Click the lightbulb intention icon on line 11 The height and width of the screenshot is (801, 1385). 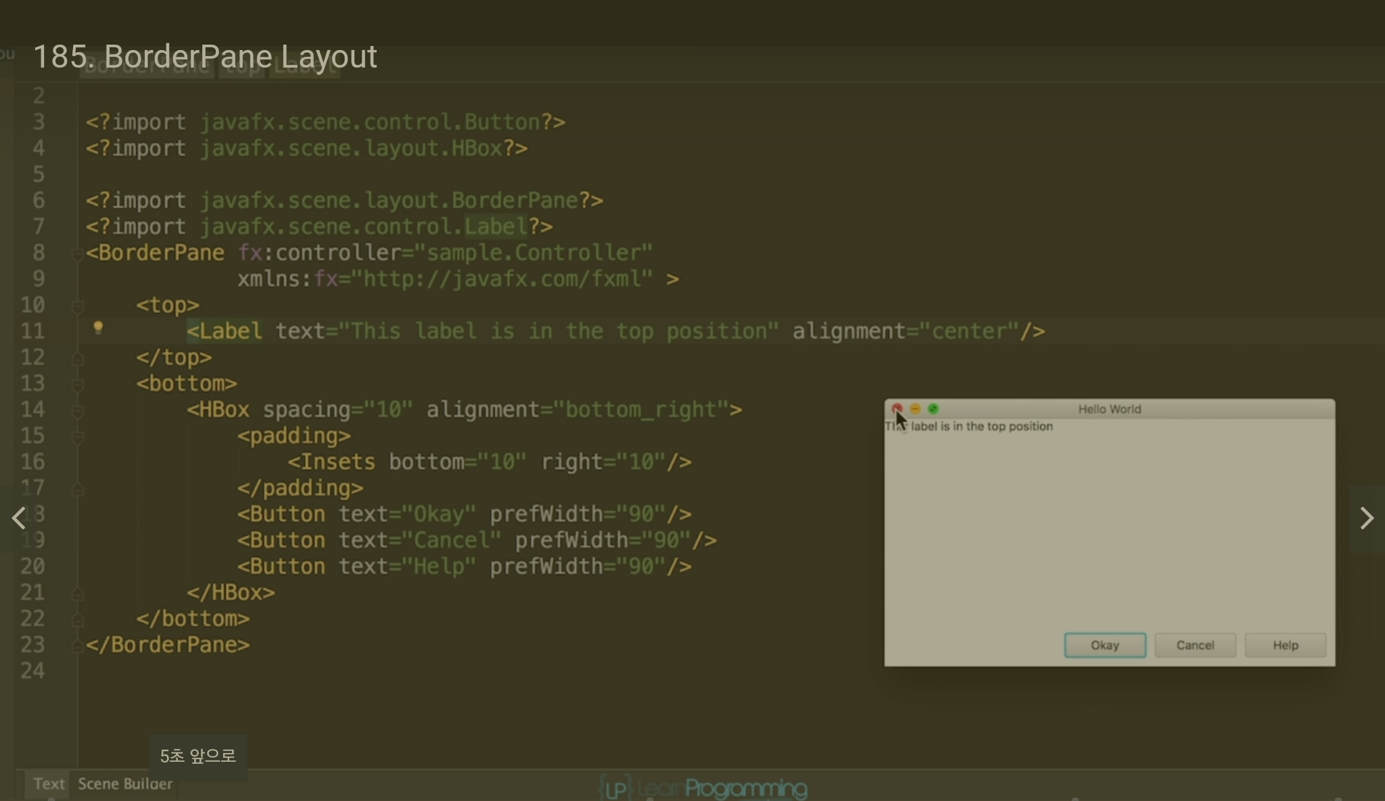tap(98, 328)
